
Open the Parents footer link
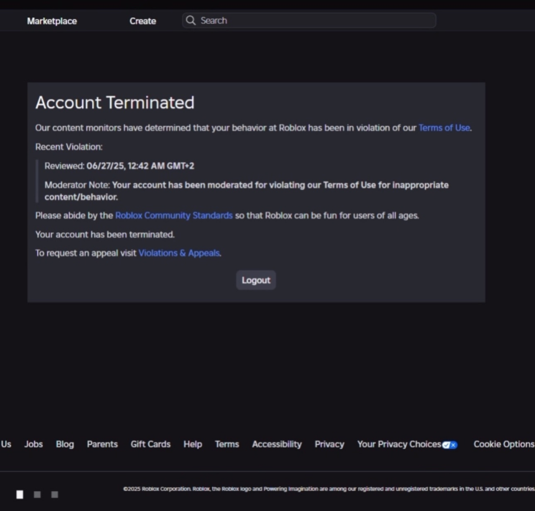tap(103, 444)
